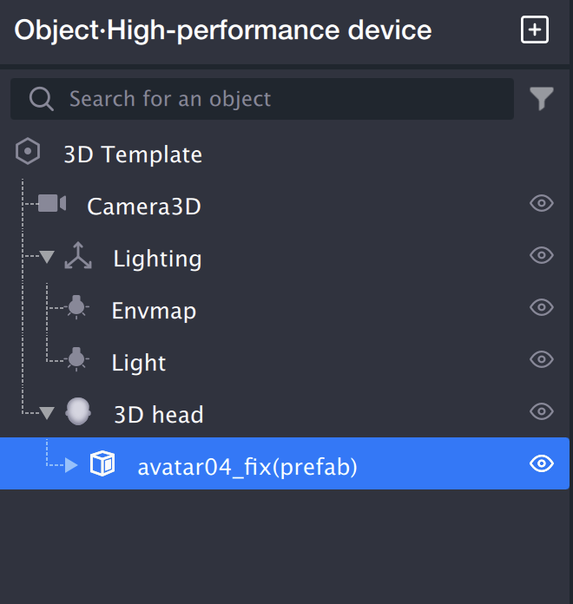573x604 pixels.
Task: Expand the avatar04_fix(prefab) node
Action: (x=71, y=466)
